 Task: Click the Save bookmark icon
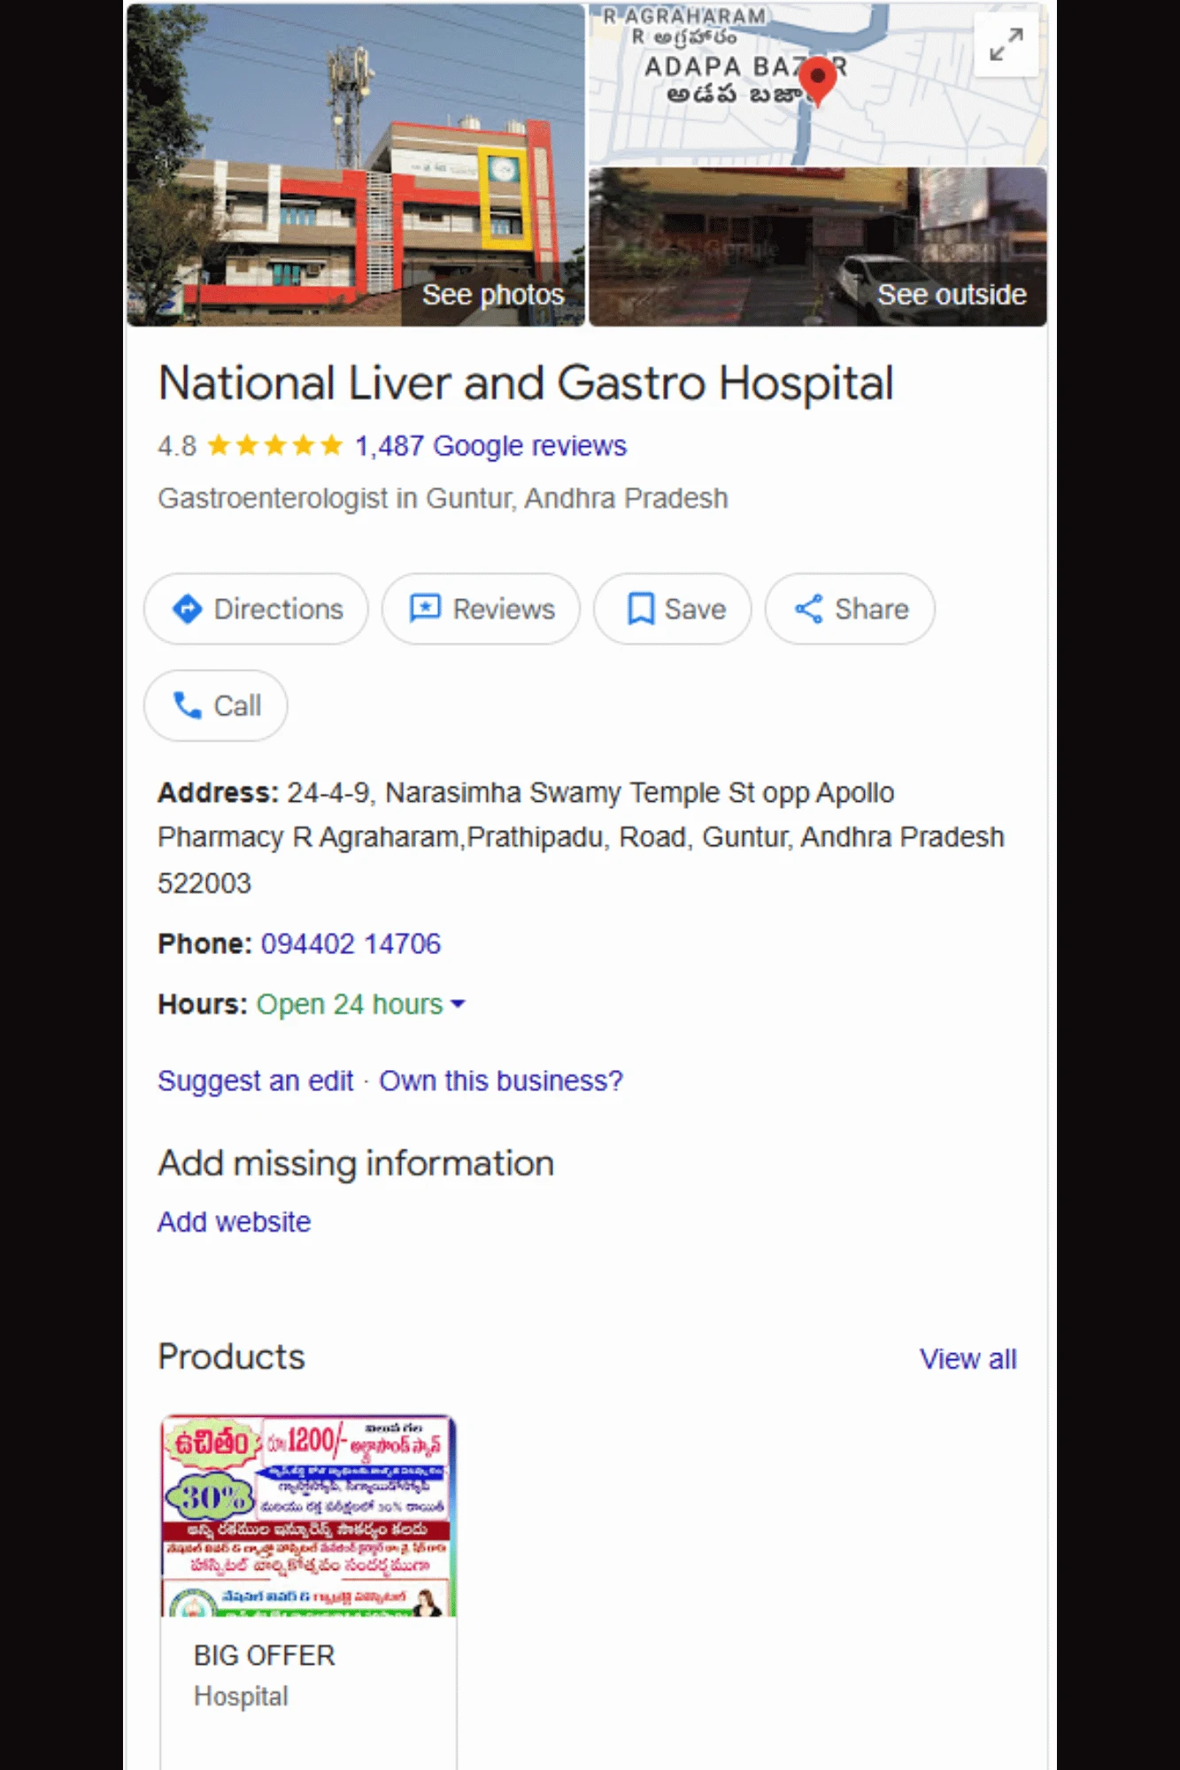(640, 609)
